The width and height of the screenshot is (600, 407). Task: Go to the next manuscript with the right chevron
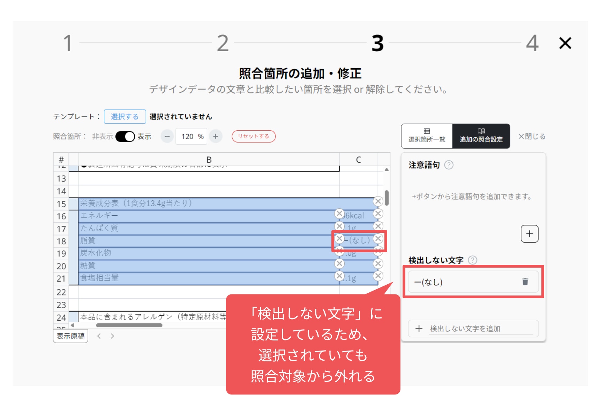(x=112, y=336)
